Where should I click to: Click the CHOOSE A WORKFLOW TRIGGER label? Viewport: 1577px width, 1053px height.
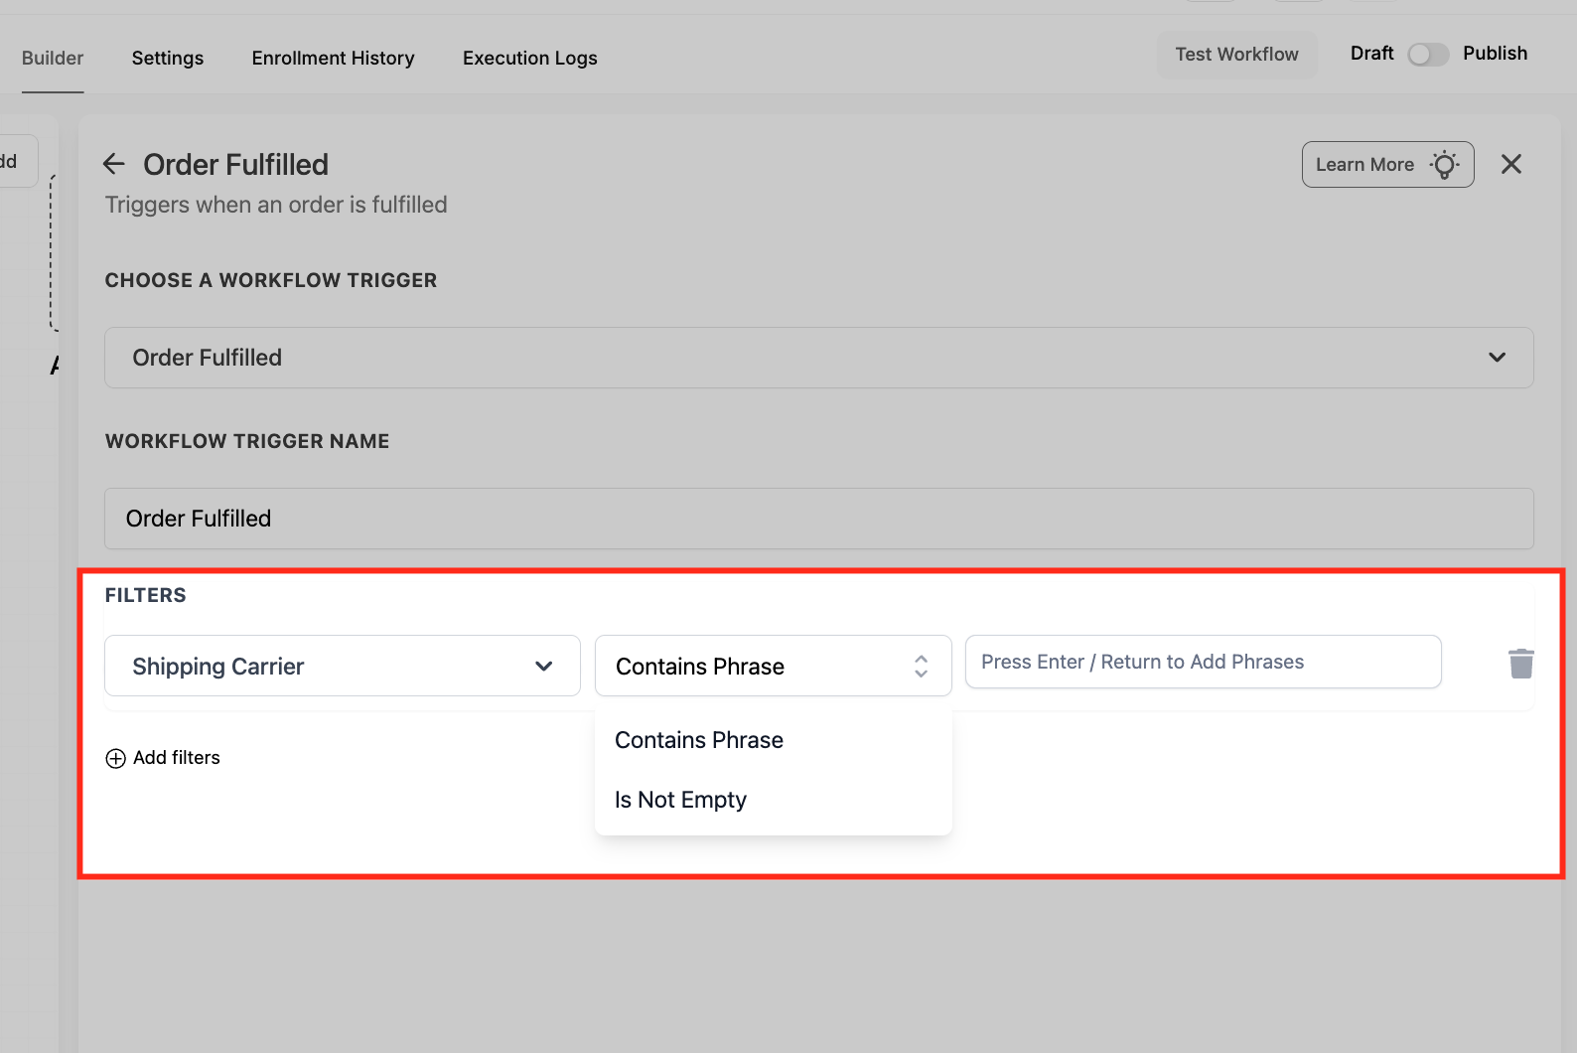click(271, 280)
